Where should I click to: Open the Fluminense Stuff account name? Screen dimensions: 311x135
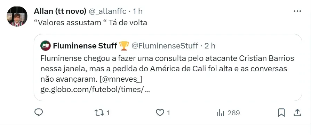85,46
